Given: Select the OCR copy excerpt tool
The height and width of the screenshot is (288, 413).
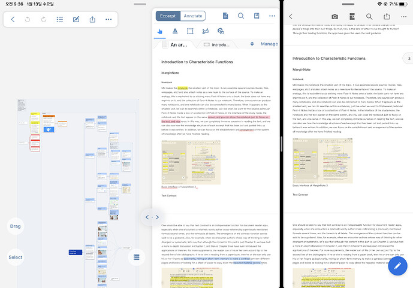Looking at the screenshot, I should [221, 31].
